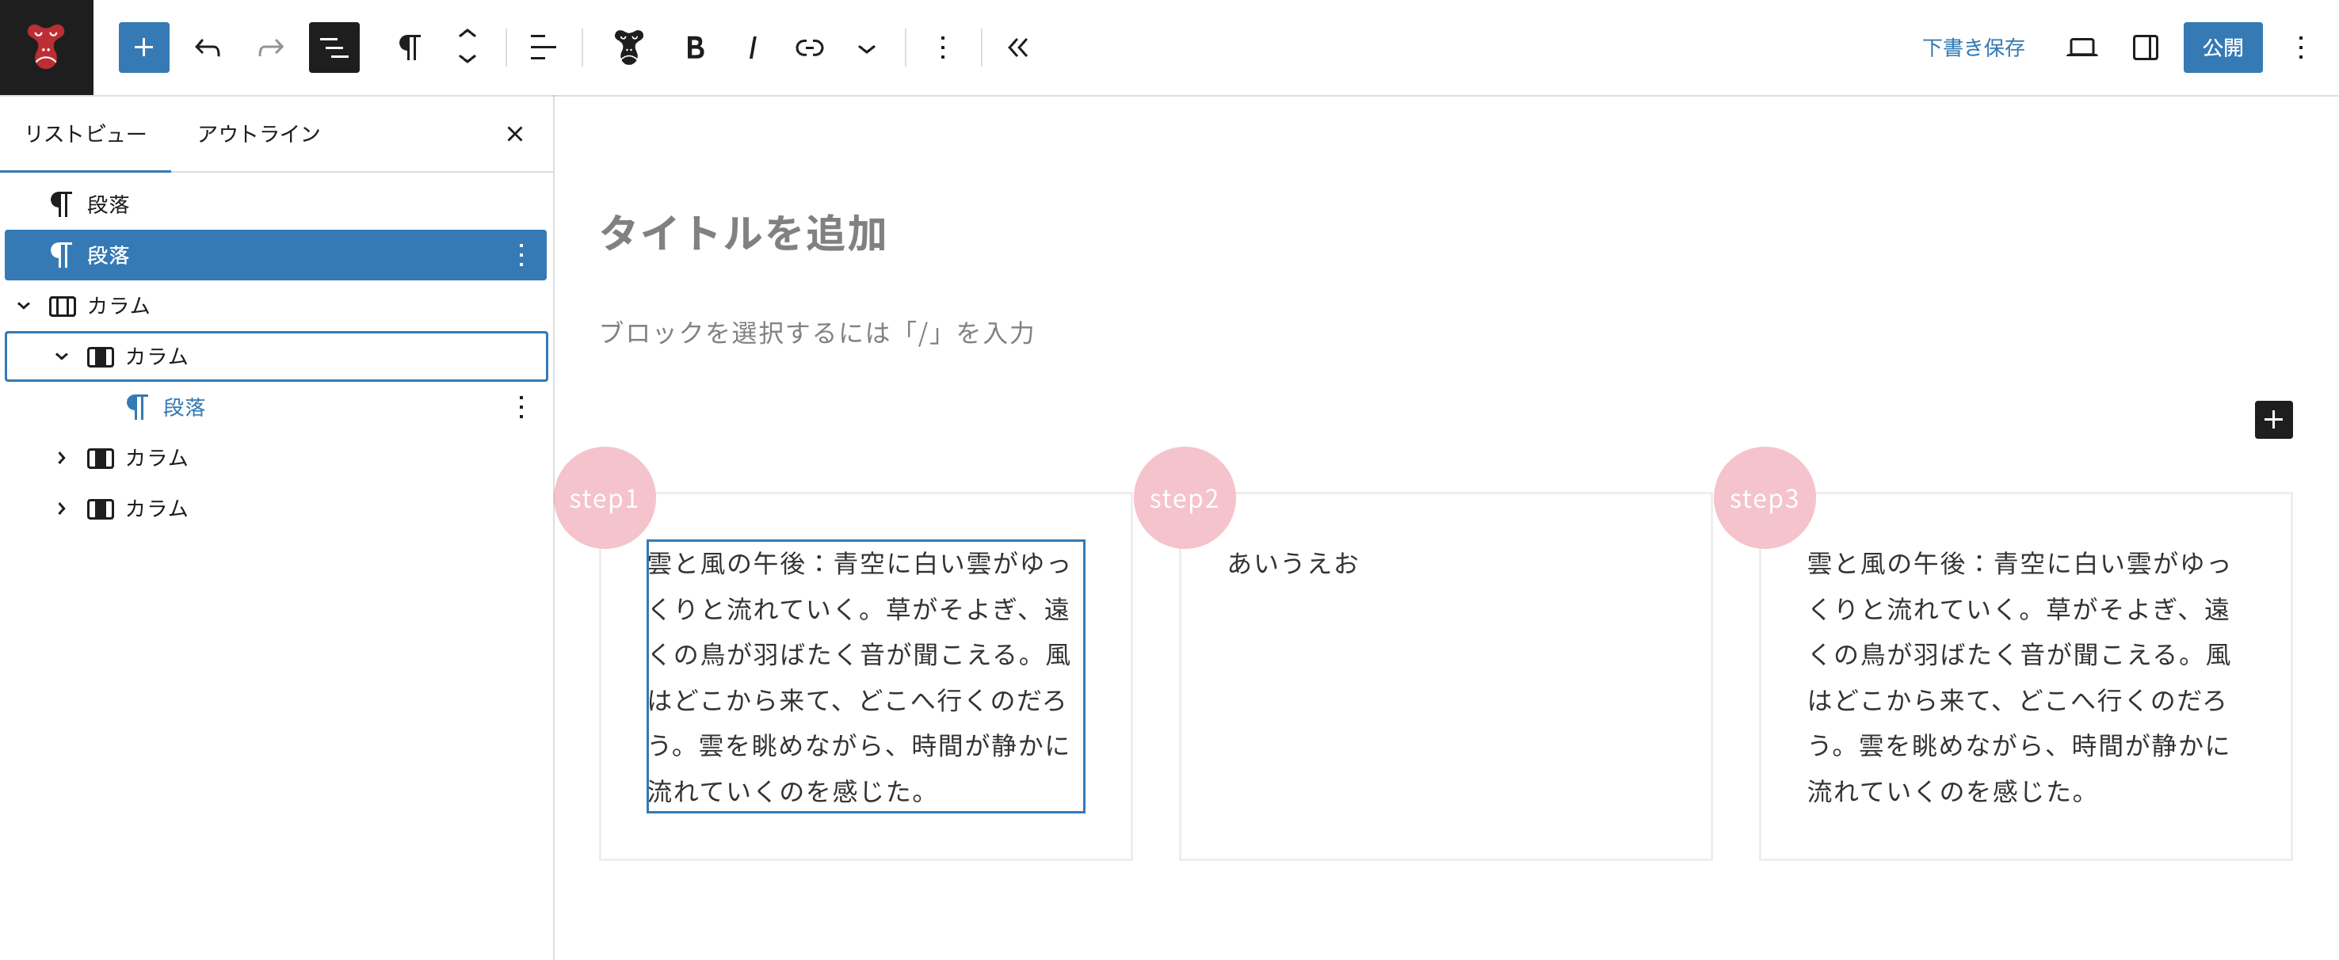Select the nested blue 段落 row
Image resolution: width=2339 pixels, height=960 pixels.
coord(276,407)
